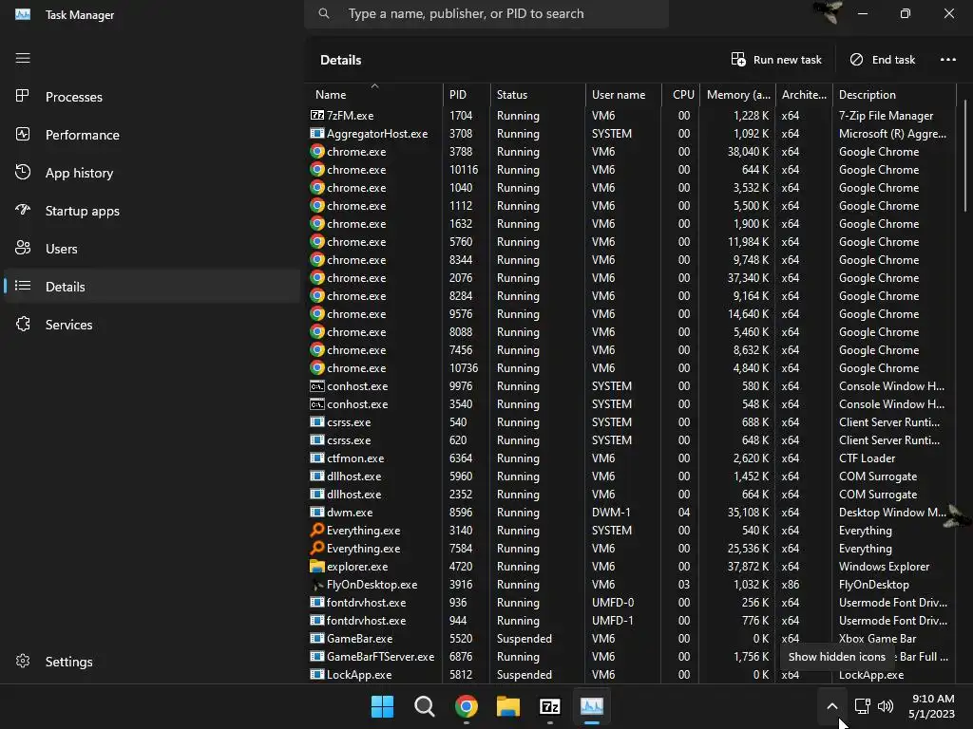Image resolution: width=973 pixels, height=729 pixels.
Task: Sort by the Architecture column header
Action: [x=804, y=94]
